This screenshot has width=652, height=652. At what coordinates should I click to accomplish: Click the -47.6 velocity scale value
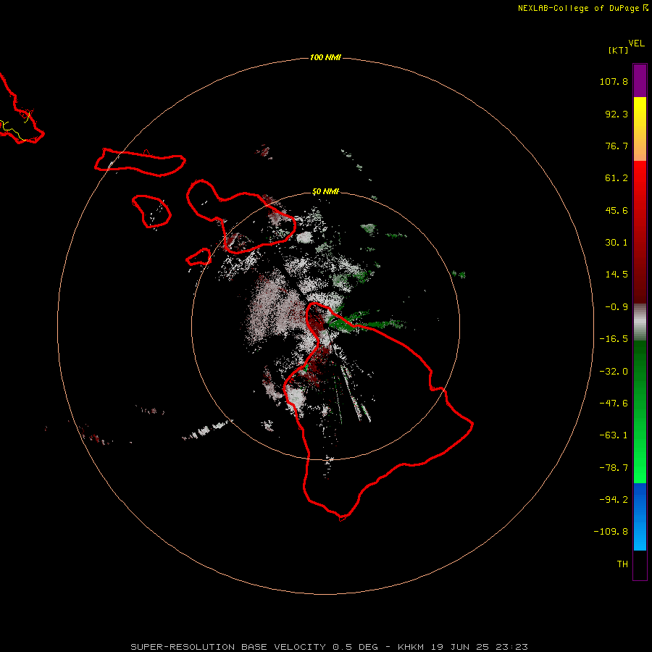click(x=614, y=404)
